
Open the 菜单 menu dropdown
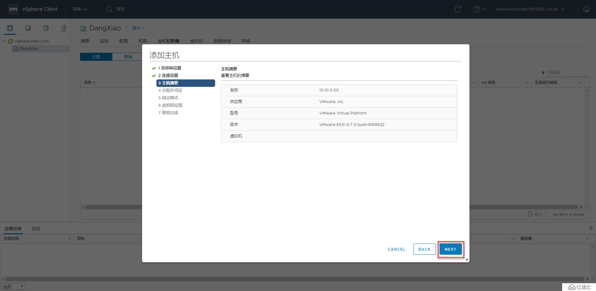click(x=80, y=9)
